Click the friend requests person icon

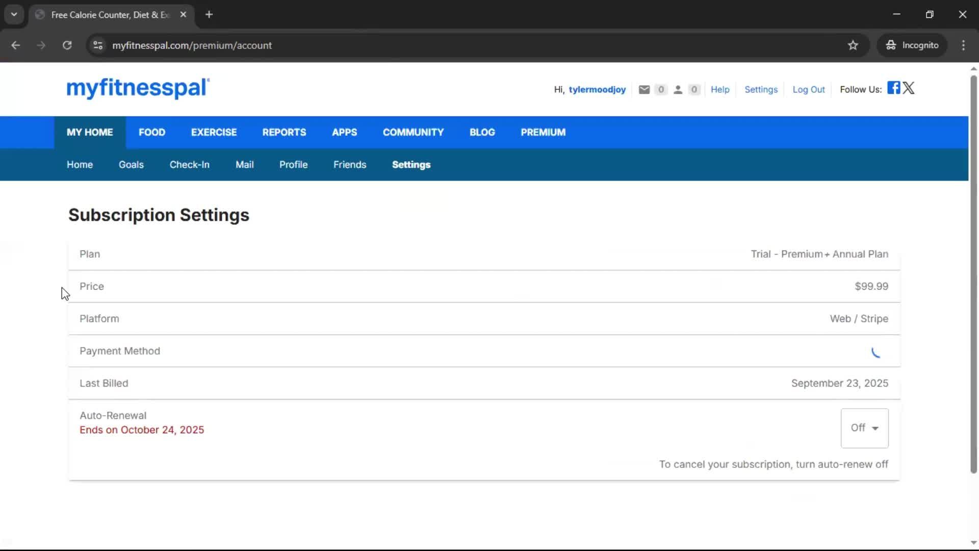coord(678,90)
